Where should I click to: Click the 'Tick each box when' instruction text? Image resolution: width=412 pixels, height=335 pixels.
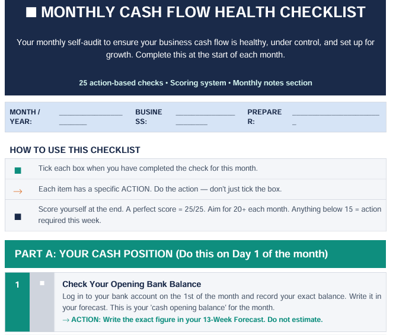point(148,168)
